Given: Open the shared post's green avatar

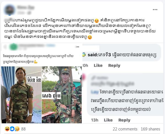Looking at the screenshot, I should (13, 47).
